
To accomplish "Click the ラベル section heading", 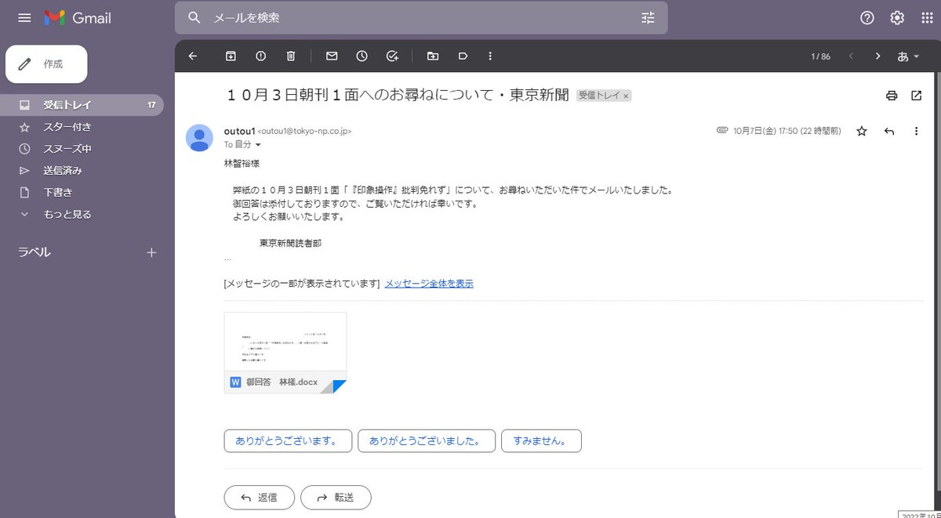I will 35,252.
